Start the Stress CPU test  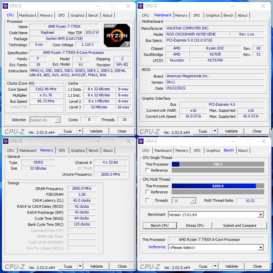[x=195, y=225]
